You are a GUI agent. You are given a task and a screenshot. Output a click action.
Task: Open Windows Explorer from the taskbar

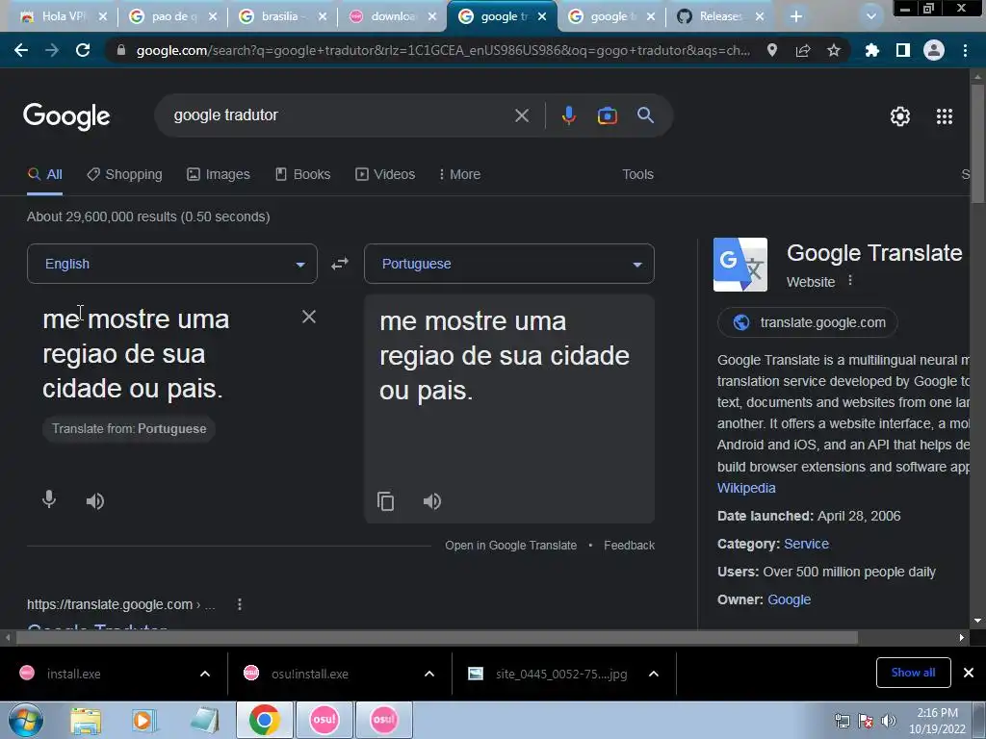pyautogui.click(x=86, y=720)
